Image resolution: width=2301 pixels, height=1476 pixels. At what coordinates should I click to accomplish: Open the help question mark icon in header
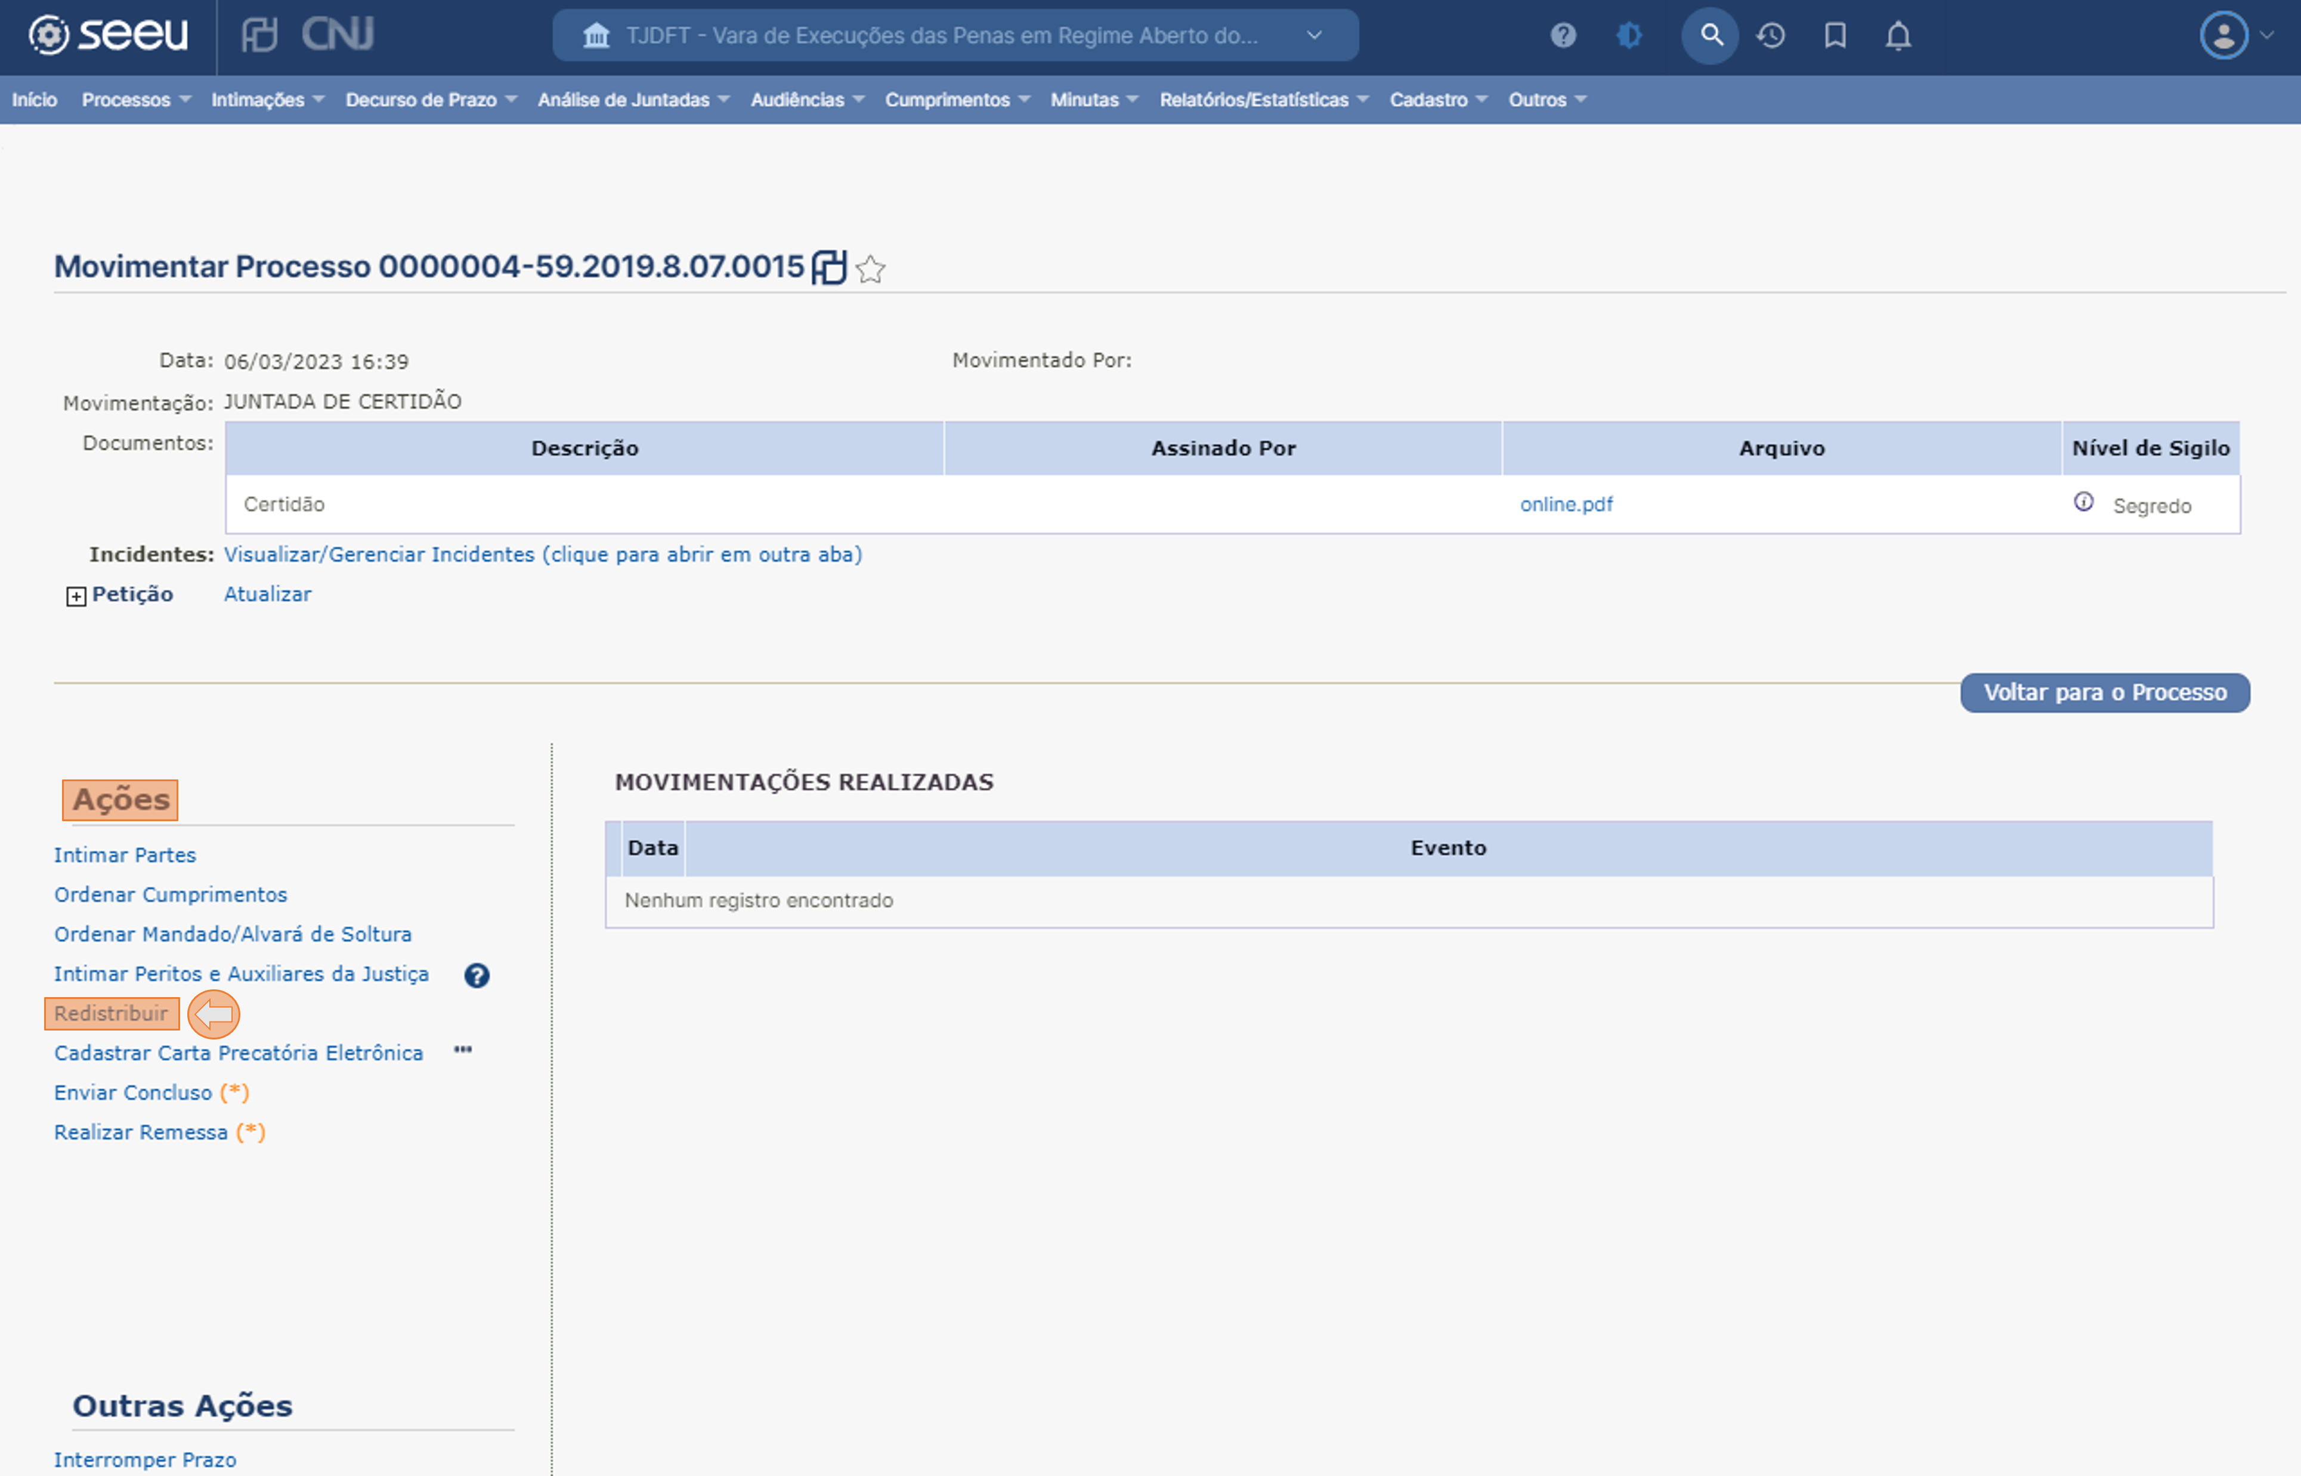pos(1563,35)
